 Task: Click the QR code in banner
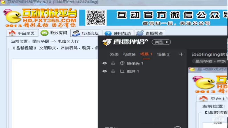pos(96,18)
